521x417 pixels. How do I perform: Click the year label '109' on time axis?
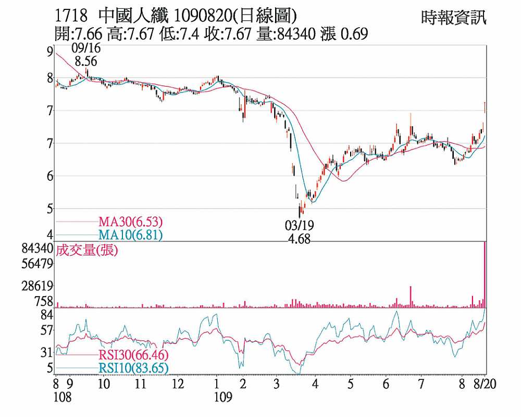(222, 397)
